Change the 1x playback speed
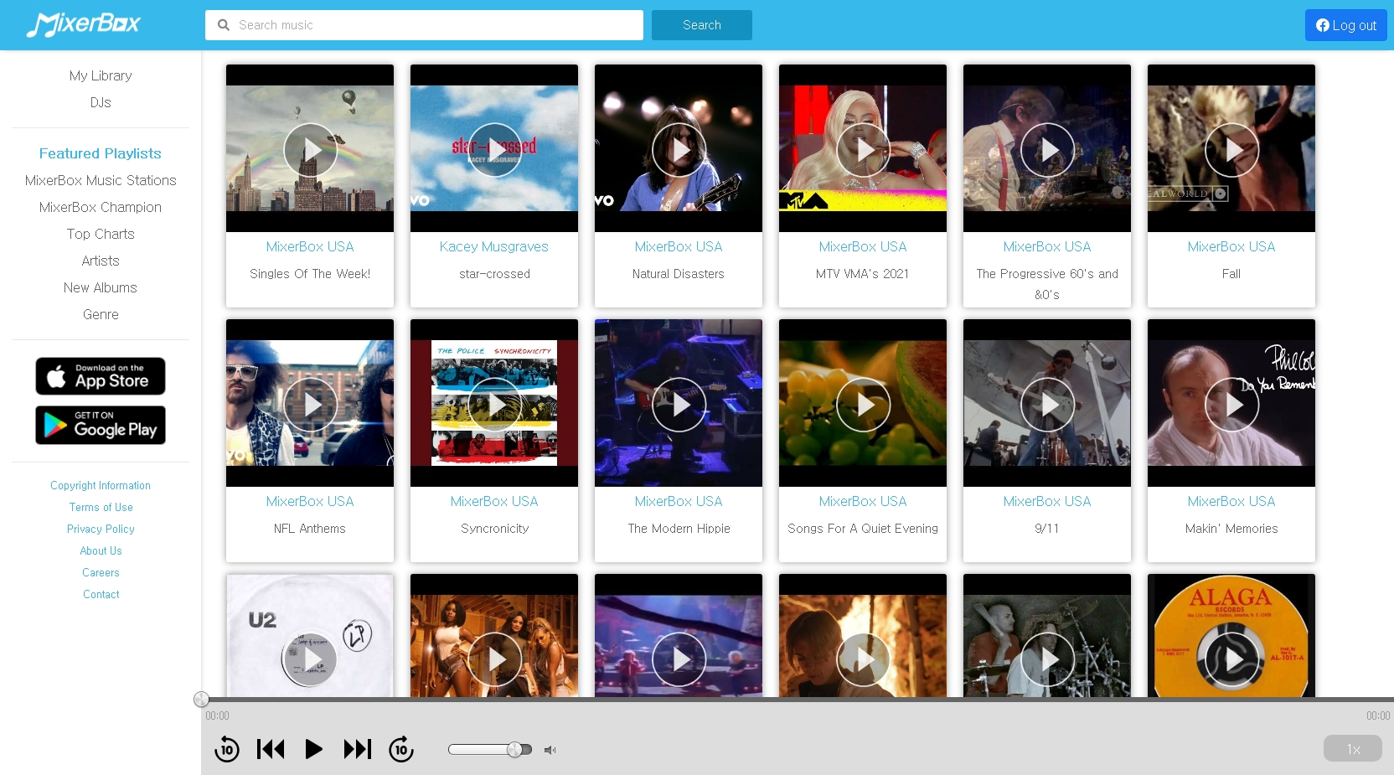The height and width of the screenshot is (775, 1394). tap(1353, 749)
